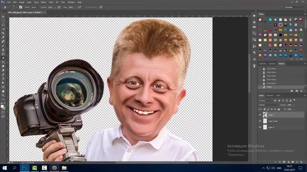
Task: Select the Lasso tool
Action: click(x=3, y=25)
